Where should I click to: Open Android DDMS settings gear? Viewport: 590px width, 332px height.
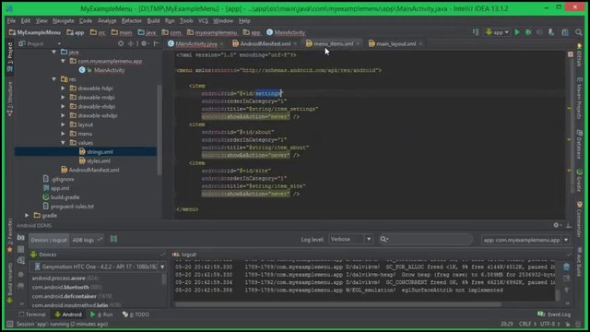click(557, 225)
